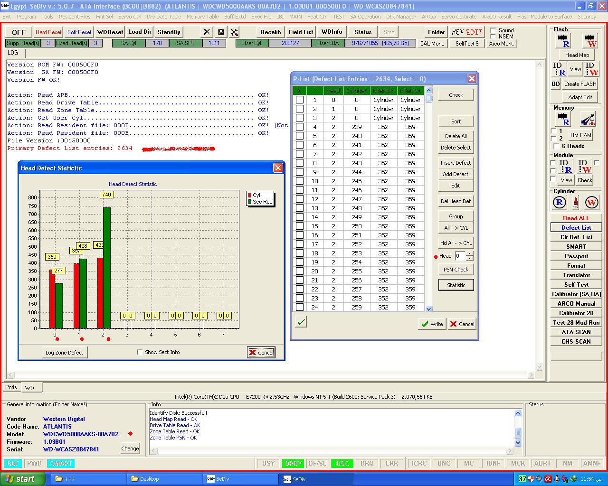Switch to the WD tab
The width and height of the screenshot is (608, 486).
(x=29, y=388)
